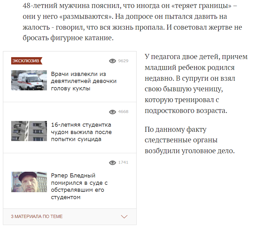Click the 4668 view count number
This screenshot has width=258, height=233.
pyautogui.click(x=123, y=112)
